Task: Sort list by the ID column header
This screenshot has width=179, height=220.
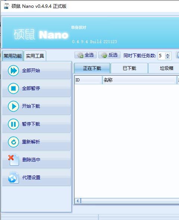Action: (88, 80)
